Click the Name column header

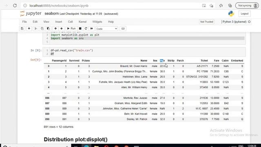[x=144, y=61]
